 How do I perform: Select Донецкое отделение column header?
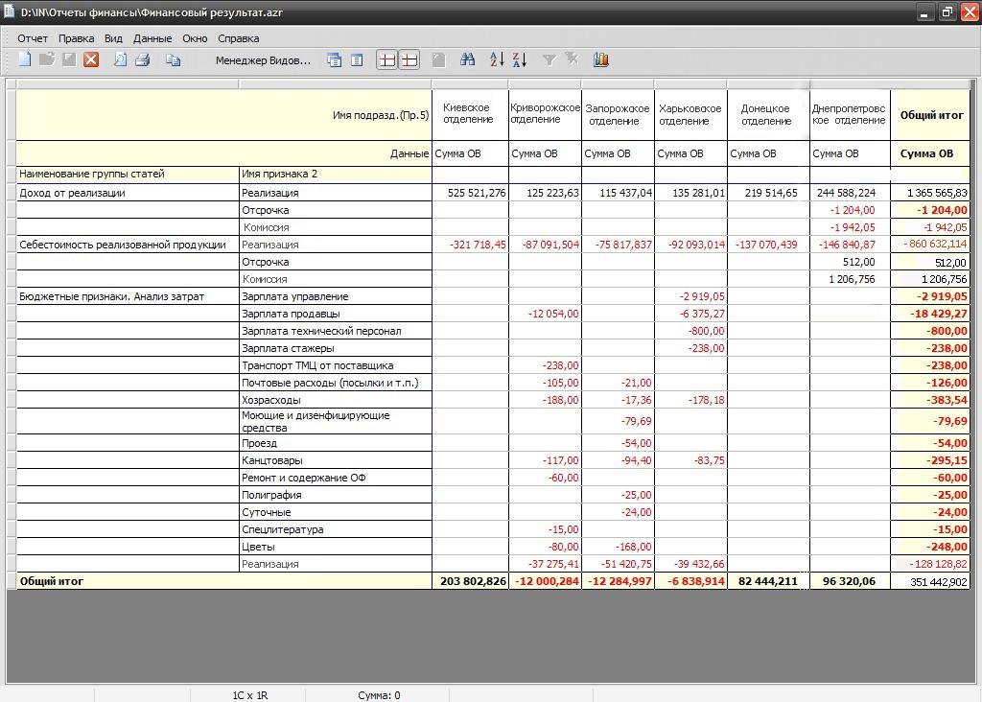(768, 114)
